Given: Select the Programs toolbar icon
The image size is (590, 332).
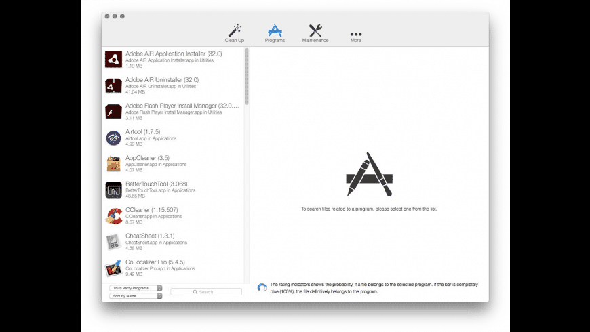Looking at the screenshot, I should (x=275, y=33).
